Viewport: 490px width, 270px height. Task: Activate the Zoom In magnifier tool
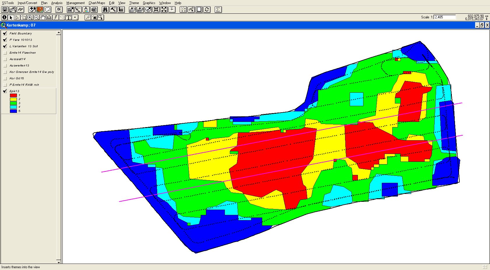tap(30, 17)
